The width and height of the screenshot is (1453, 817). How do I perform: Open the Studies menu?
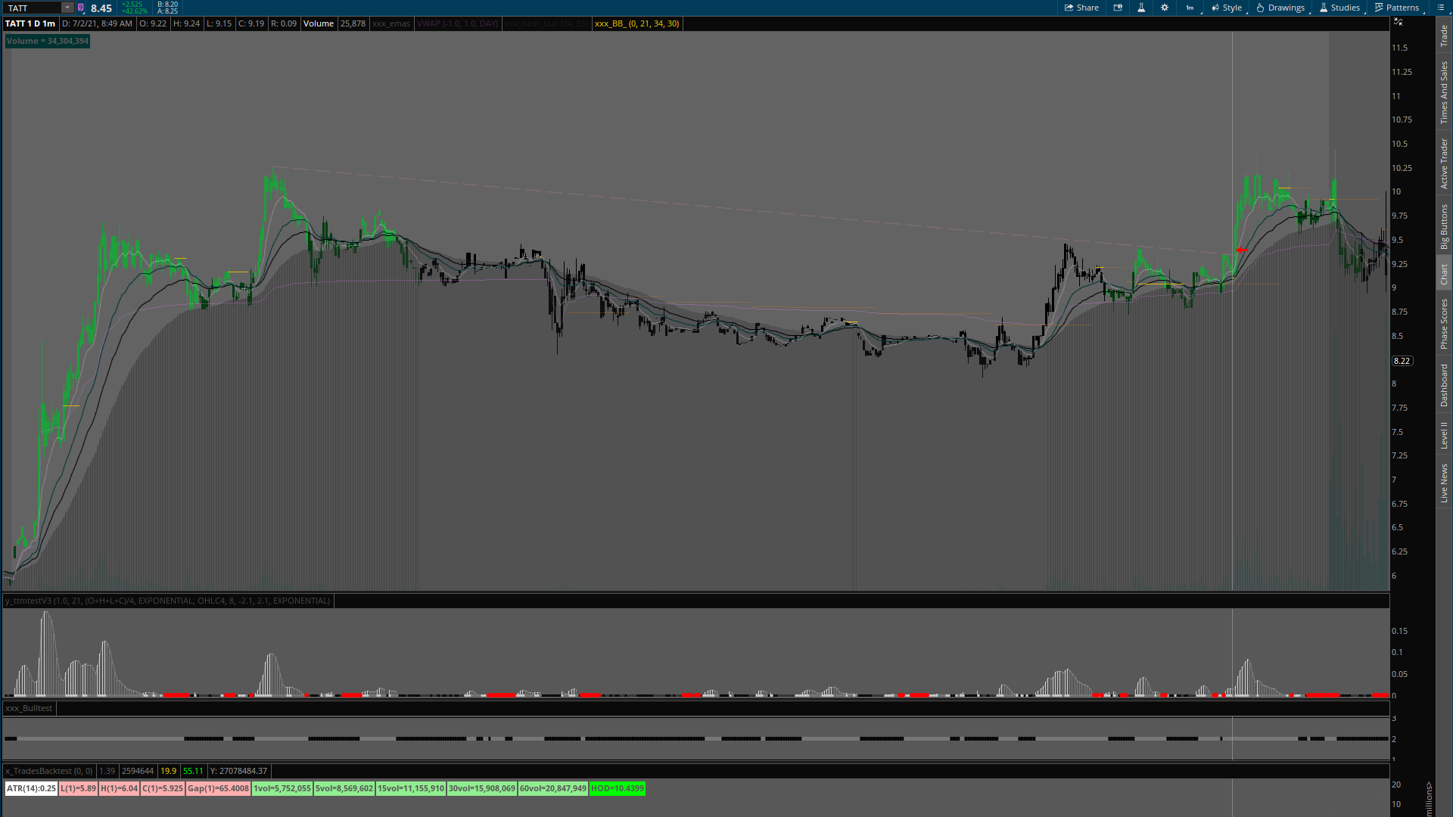1339,8
